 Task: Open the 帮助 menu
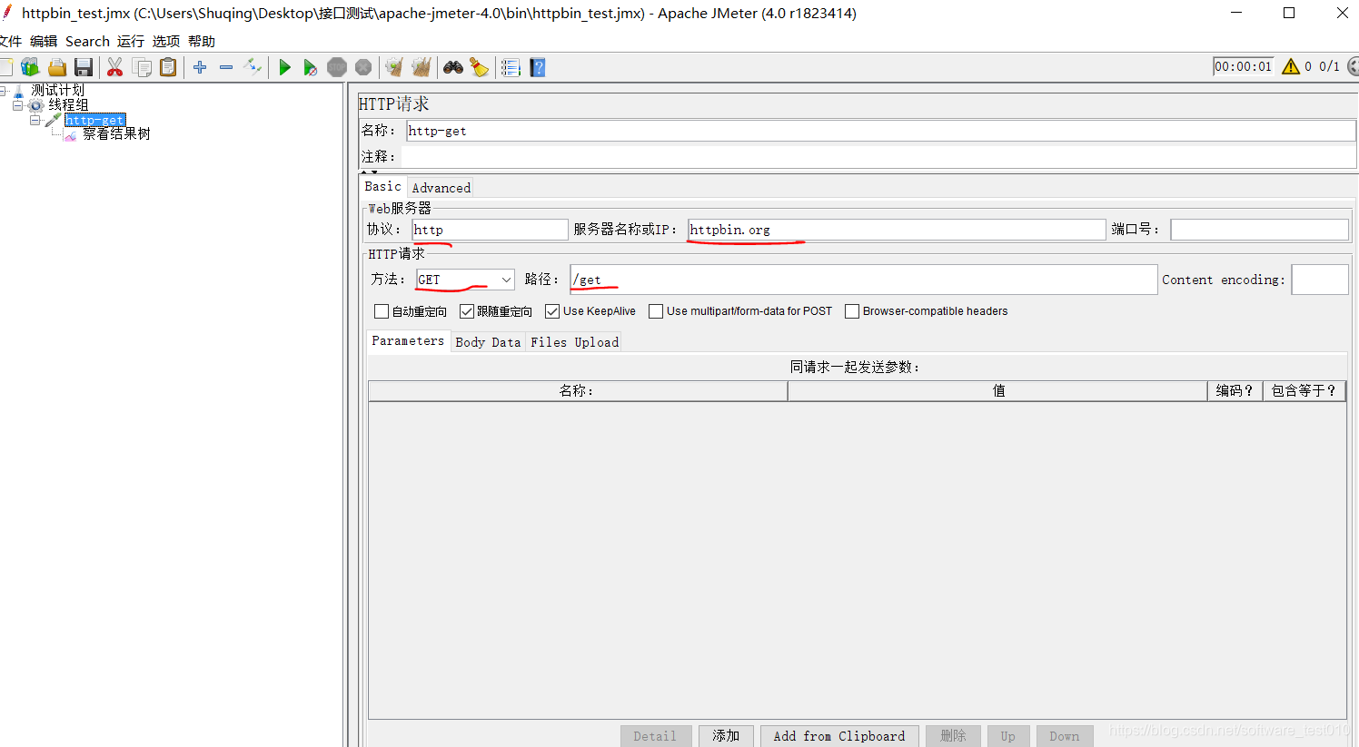click(202, 42)
